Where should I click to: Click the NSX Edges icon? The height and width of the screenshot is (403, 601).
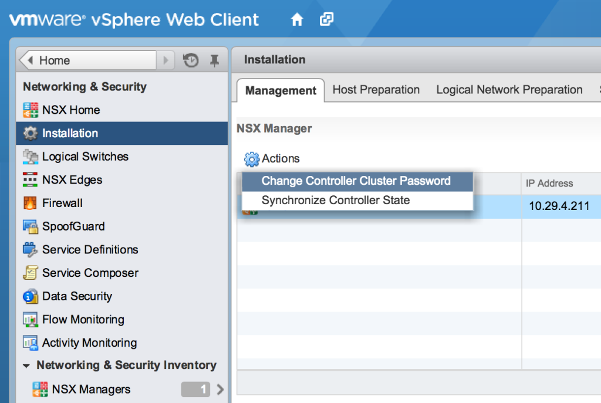click(x=31, y=180)
